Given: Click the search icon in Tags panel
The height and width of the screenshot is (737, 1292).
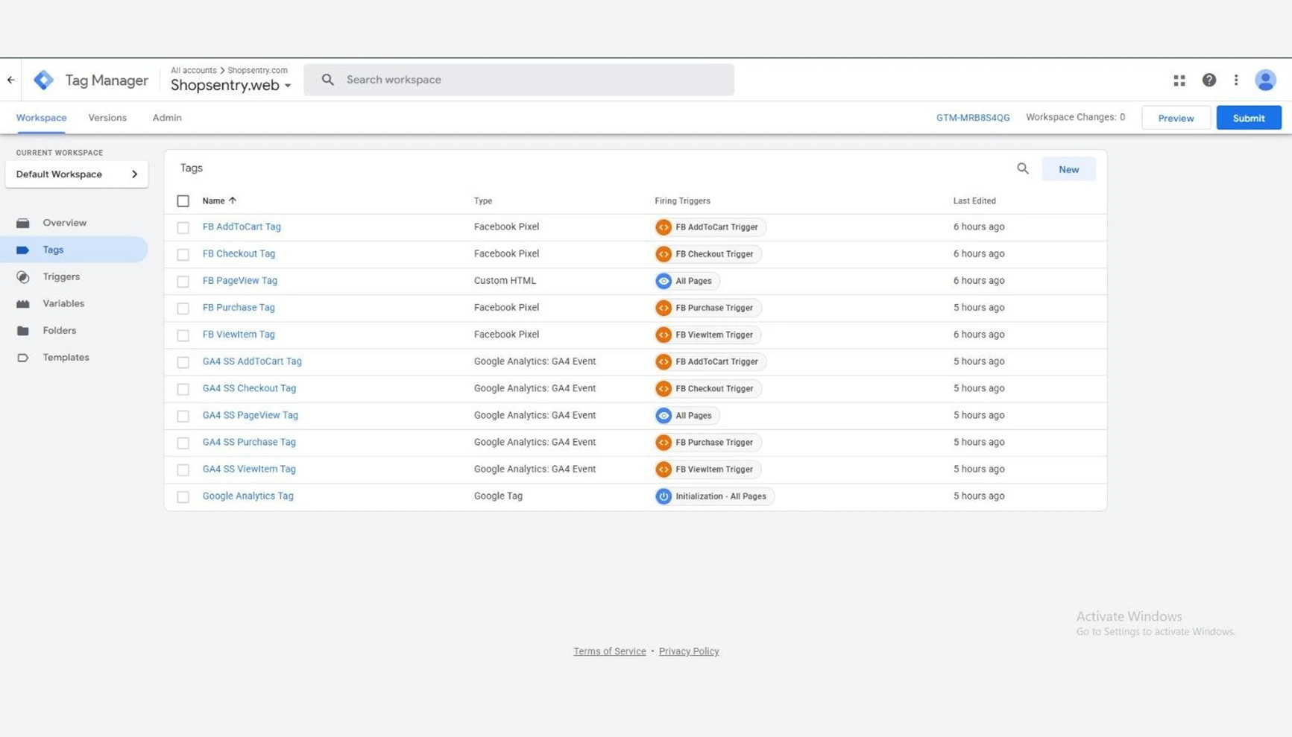Looking at the screenshot, I should pyautogui.click(x=1023, y=169).
